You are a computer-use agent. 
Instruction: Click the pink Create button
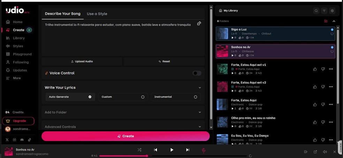125,136
